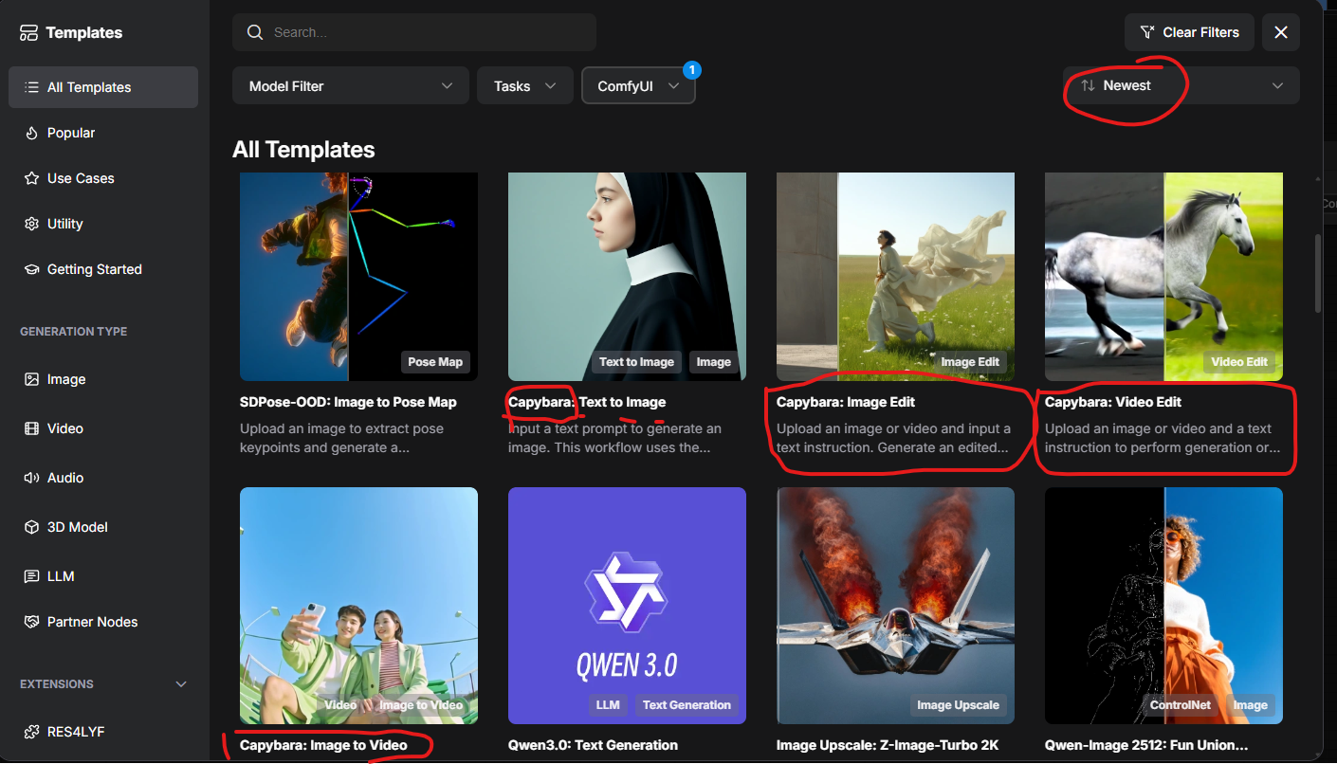Image resolution: width=1337 pixels, height=764 pixels.
Task: Click the Templates logo icon in header
Action: coord(28,33)
